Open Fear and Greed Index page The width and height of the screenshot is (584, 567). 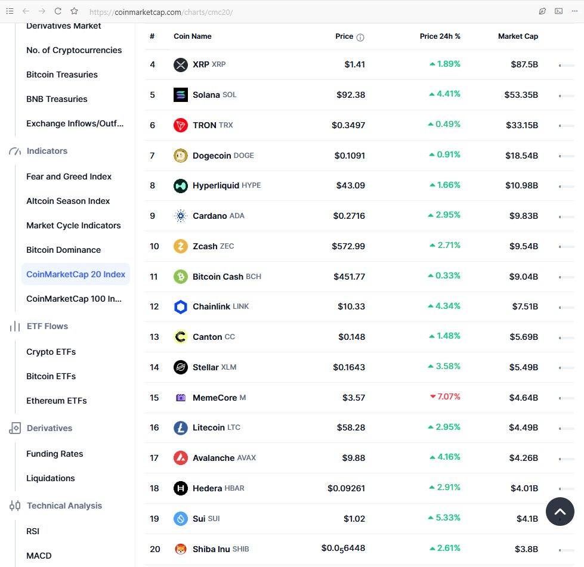[69, 176]
